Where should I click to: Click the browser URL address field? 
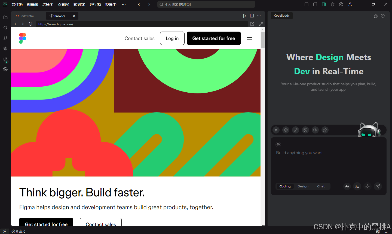pyautogui.click(x=142, y=24)
